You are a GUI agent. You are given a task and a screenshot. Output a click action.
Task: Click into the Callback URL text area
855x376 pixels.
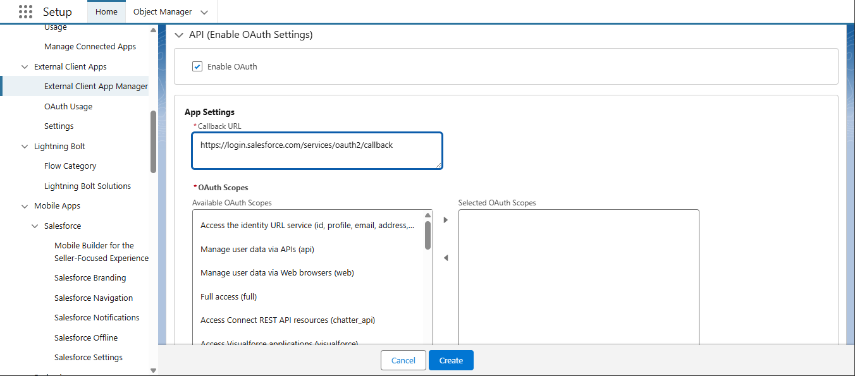pyautogui.click(x=317, y=150)
